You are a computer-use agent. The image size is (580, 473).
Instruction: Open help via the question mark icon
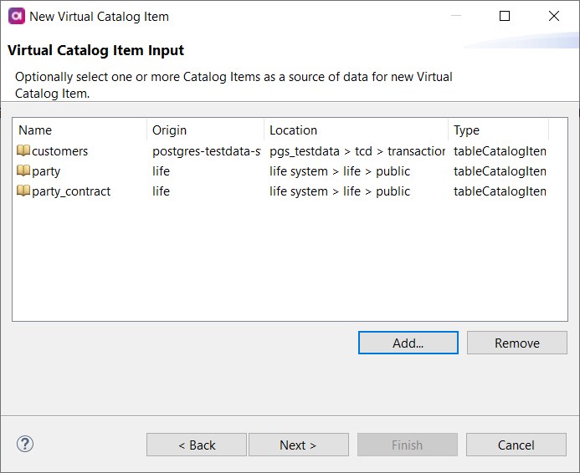click(x=25, y=445)
